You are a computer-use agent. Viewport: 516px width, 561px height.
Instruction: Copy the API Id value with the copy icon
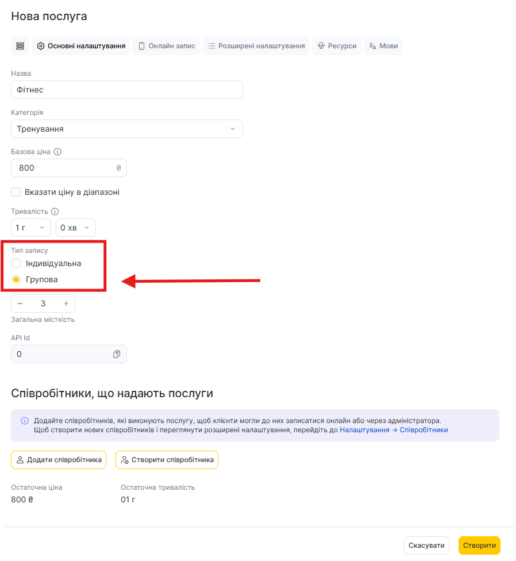(x=117, y=354)
